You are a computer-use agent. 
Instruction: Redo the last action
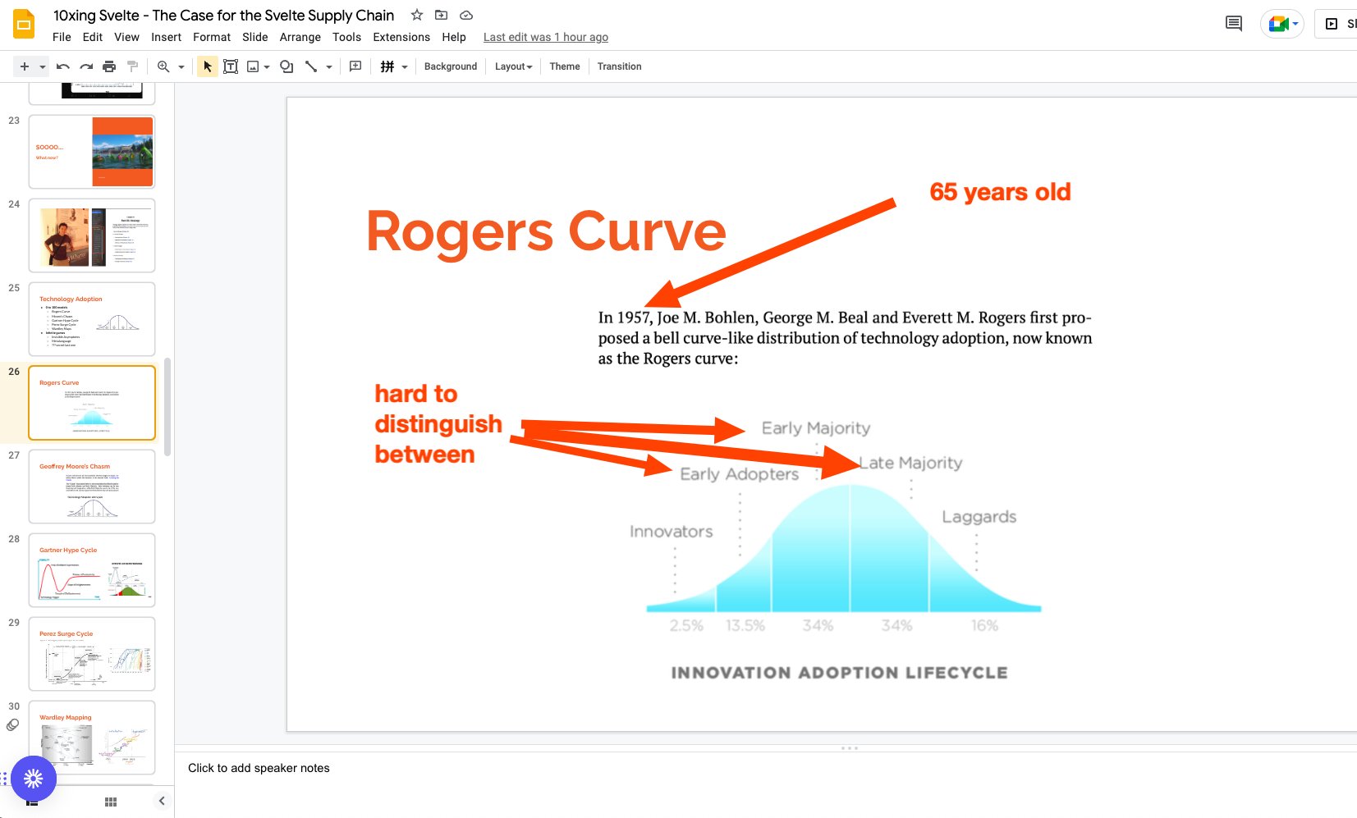(86, 66)
